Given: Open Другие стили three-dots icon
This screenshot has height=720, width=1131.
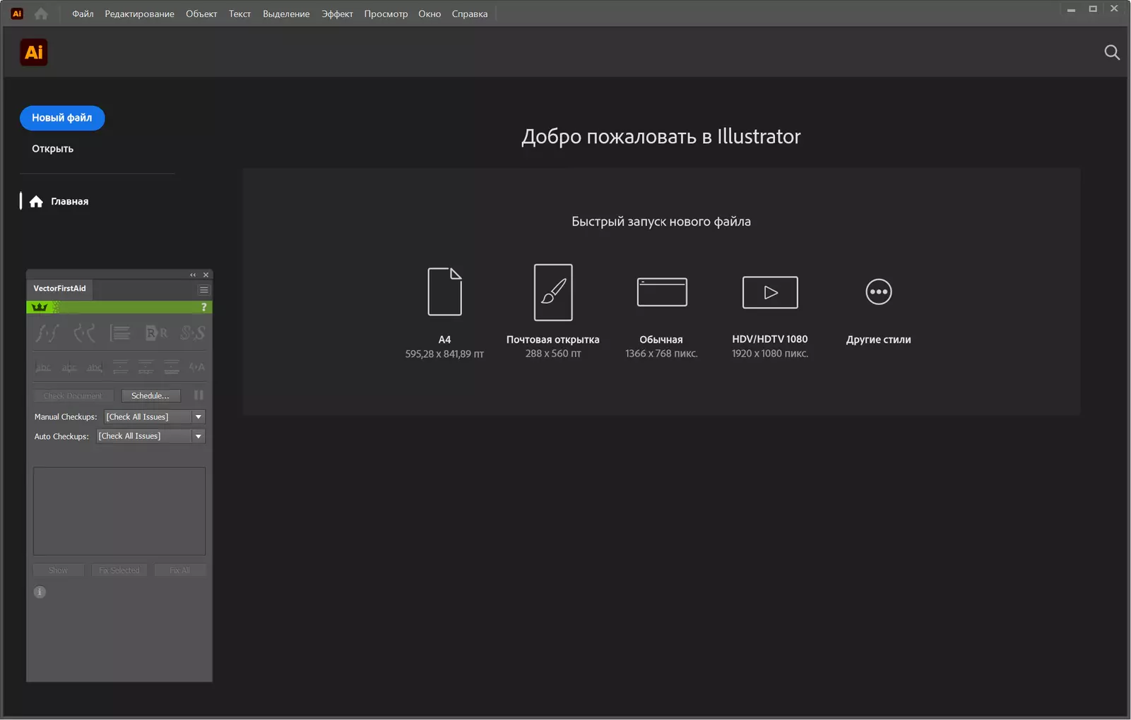Looking at the screenshot, I should point(879,292).
